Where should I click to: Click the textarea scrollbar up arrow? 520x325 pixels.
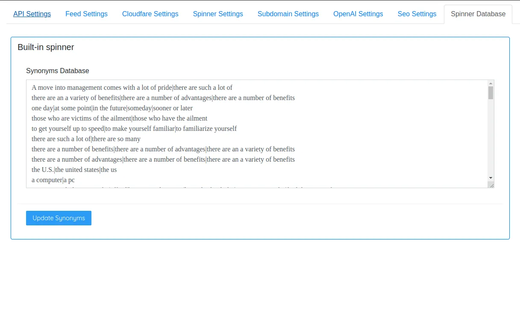pyautogui.click(x=491, y=83)
